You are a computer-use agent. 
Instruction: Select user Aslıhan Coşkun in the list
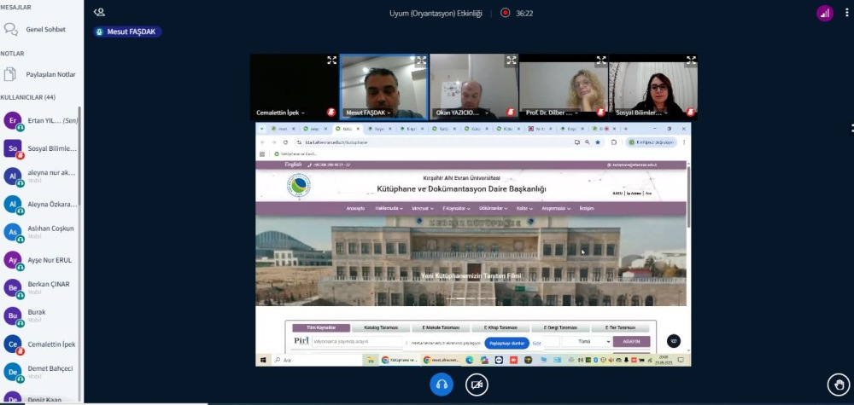(50, 229)
